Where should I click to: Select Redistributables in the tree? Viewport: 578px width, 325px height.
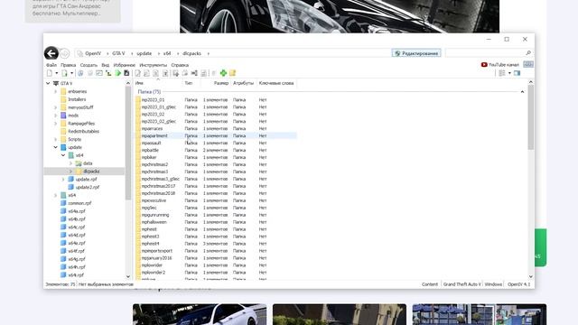click(x=83, y=131)
